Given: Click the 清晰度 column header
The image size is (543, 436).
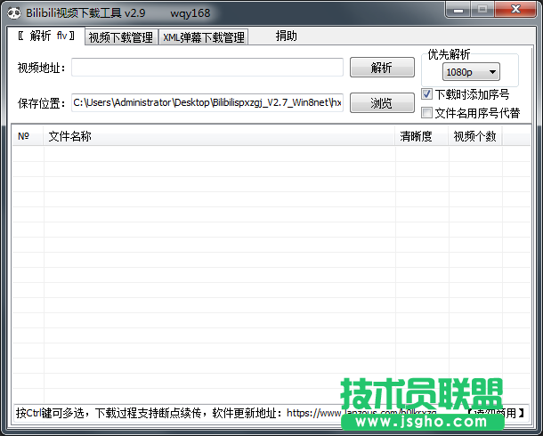Looking at the screenshot, I should coord(422,136).
